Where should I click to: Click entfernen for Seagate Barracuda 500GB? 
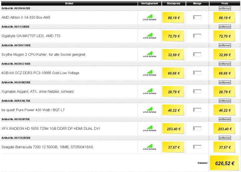(225, 138)
